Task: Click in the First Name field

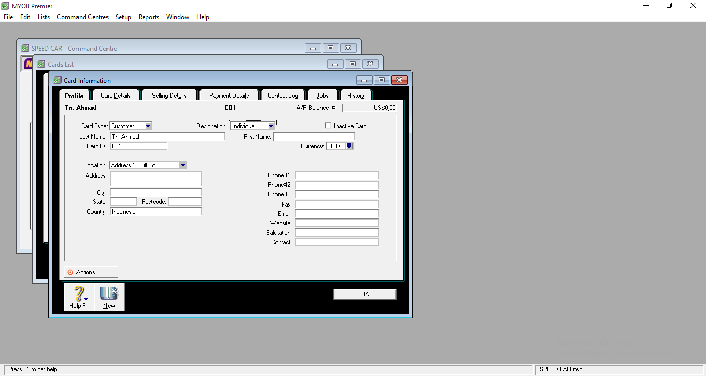Action: click(314, 137)
